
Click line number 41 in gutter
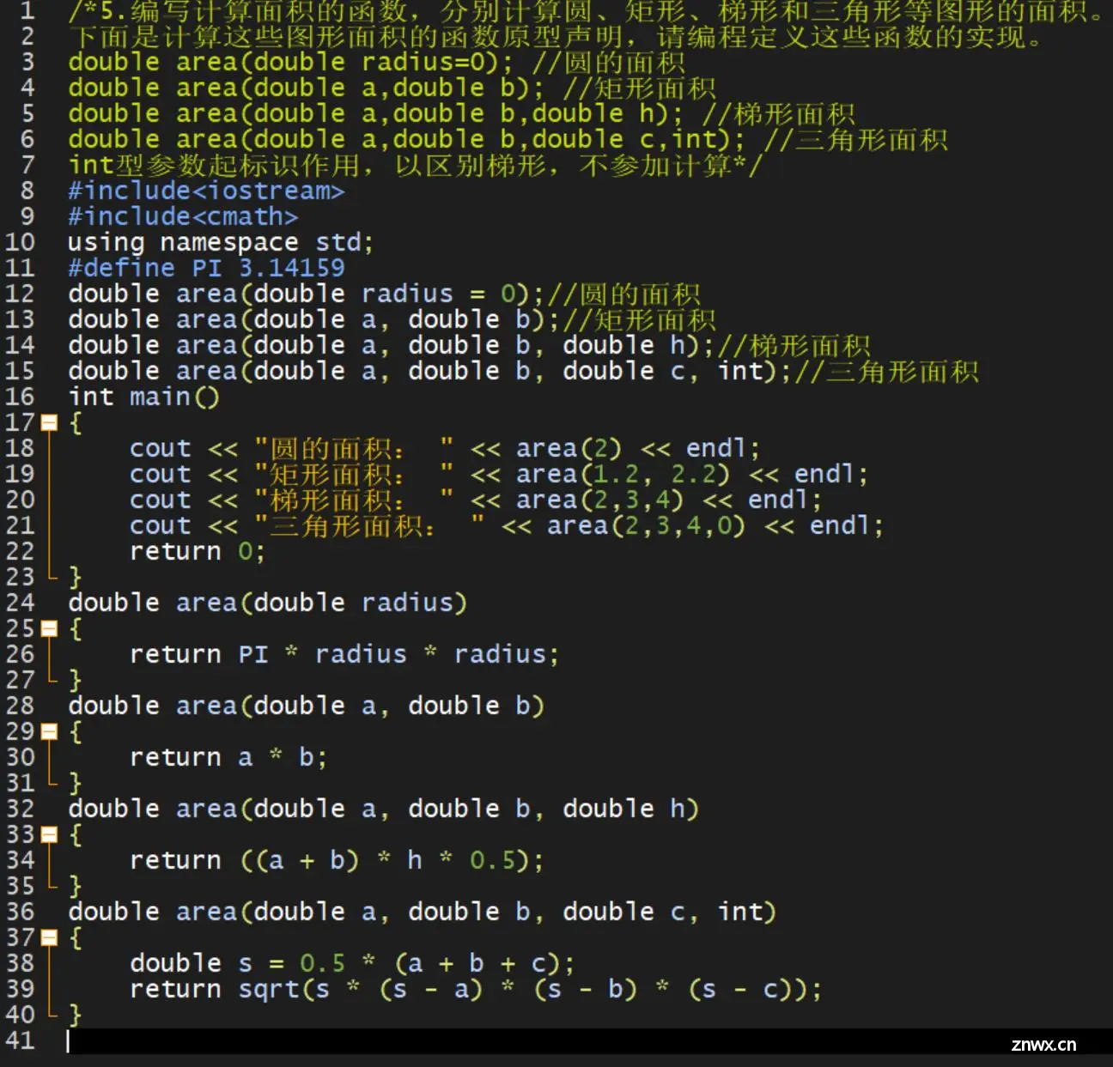pos(20,1040)
